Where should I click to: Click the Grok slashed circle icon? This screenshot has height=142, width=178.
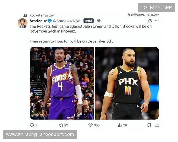point(150,21)
